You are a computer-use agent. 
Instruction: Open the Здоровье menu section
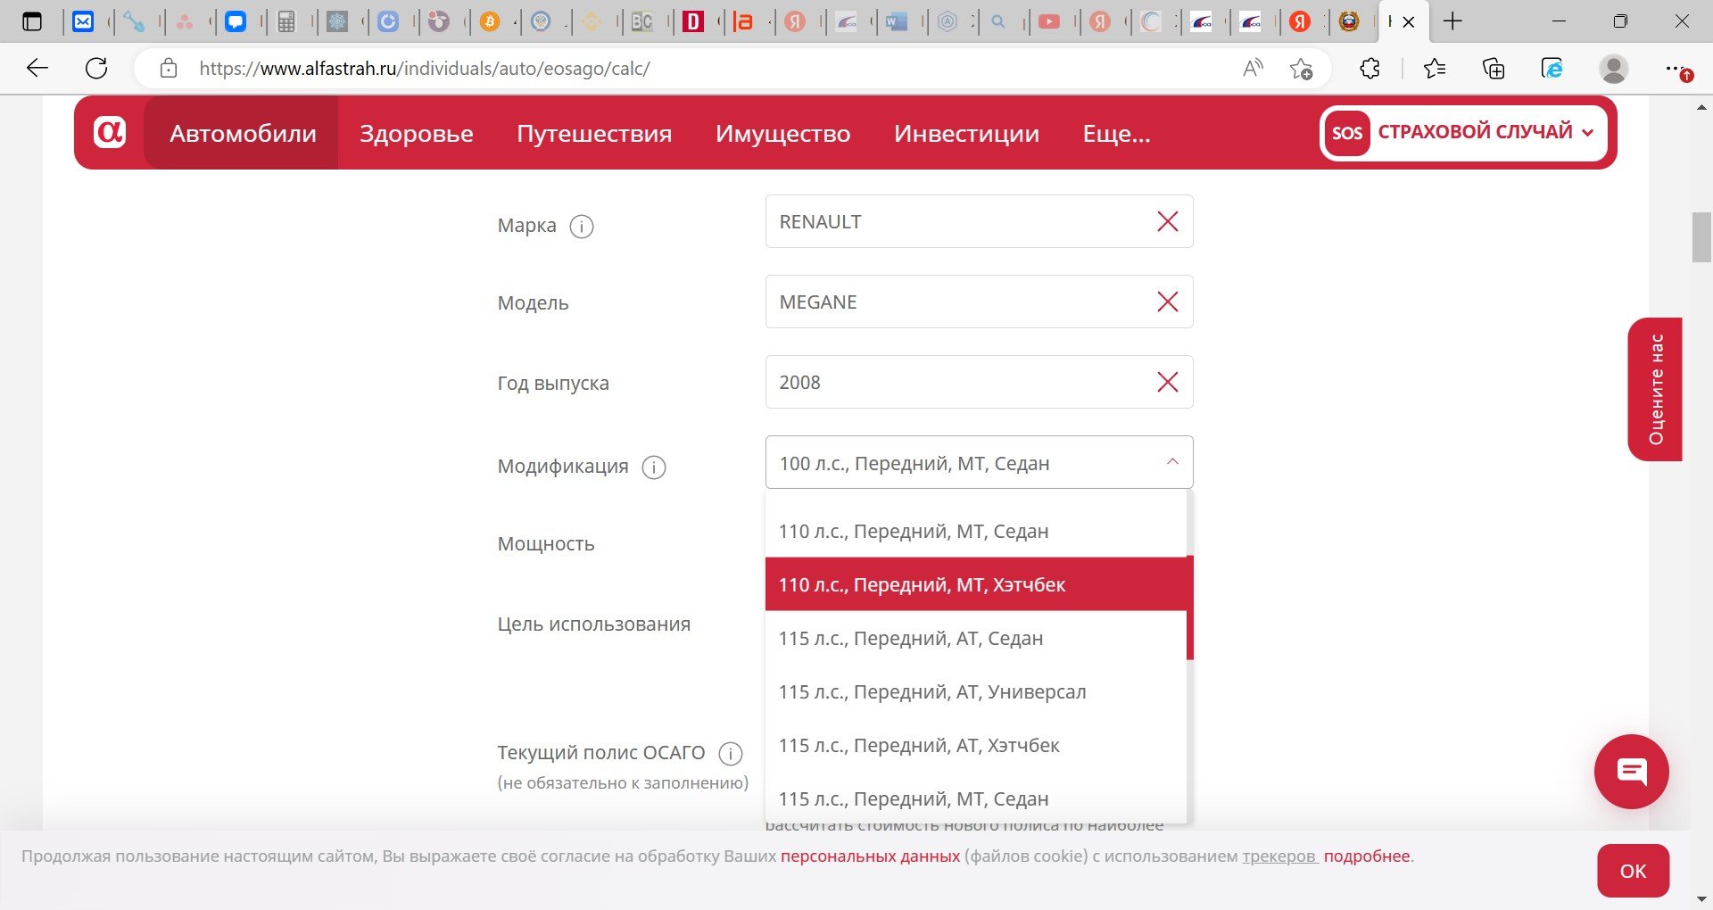pos(417,133)
